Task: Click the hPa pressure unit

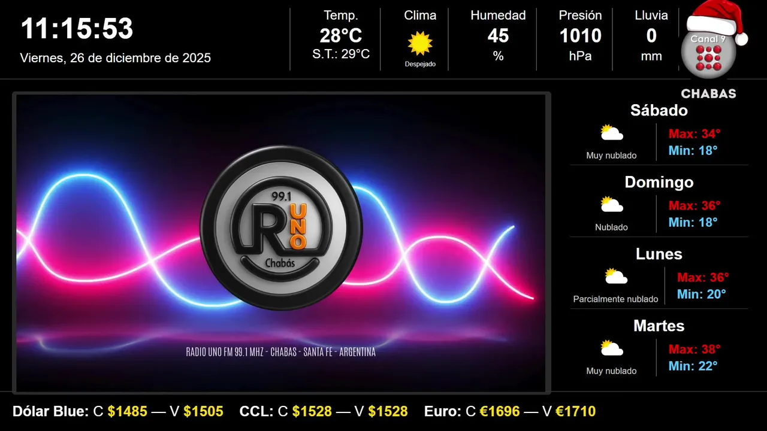Action: click(x=580, y=56)
